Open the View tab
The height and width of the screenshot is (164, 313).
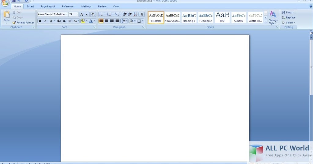pos(116,6)
